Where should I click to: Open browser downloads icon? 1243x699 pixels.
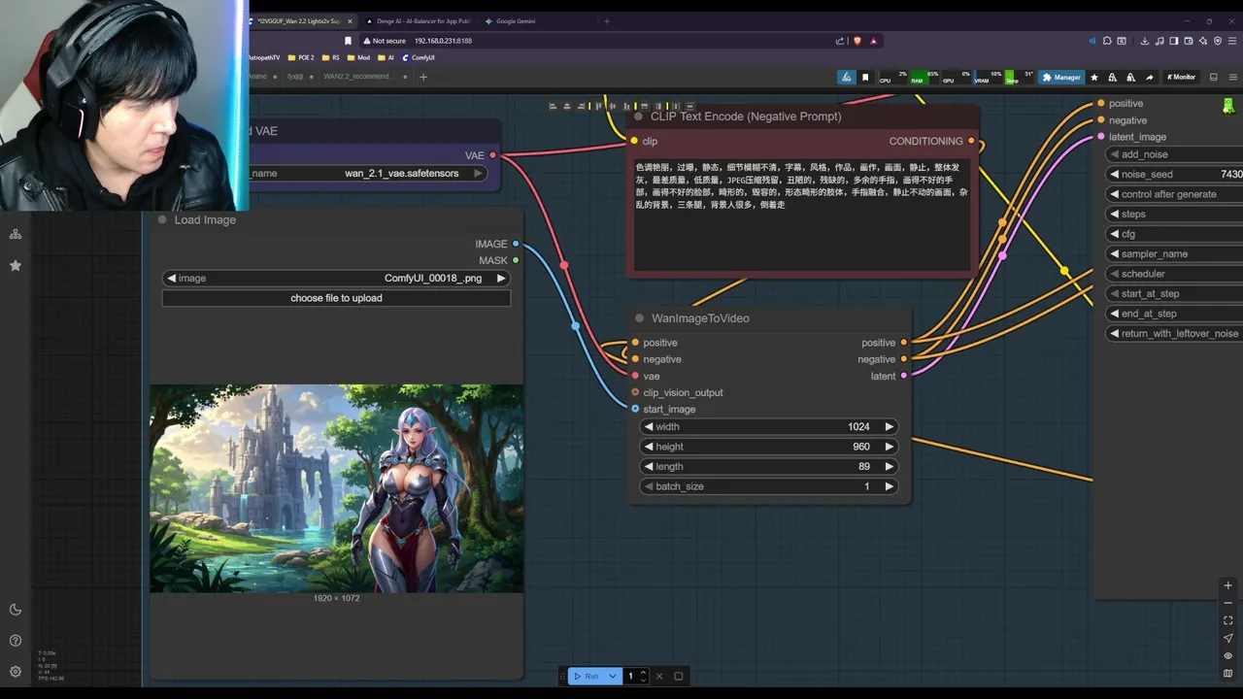[1145, 41]
